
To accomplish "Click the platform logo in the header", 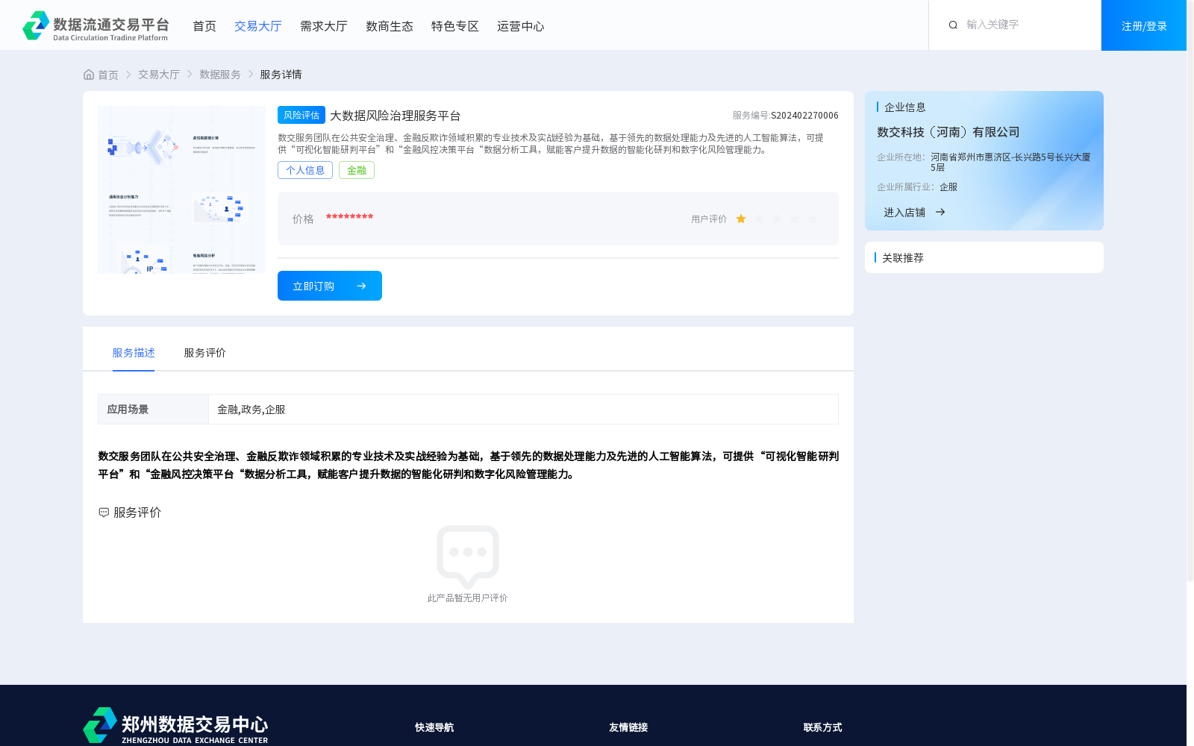I will click(96, 25).
